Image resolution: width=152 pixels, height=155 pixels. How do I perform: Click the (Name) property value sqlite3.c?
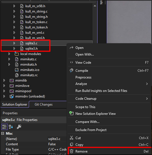[x=54, y=139]
